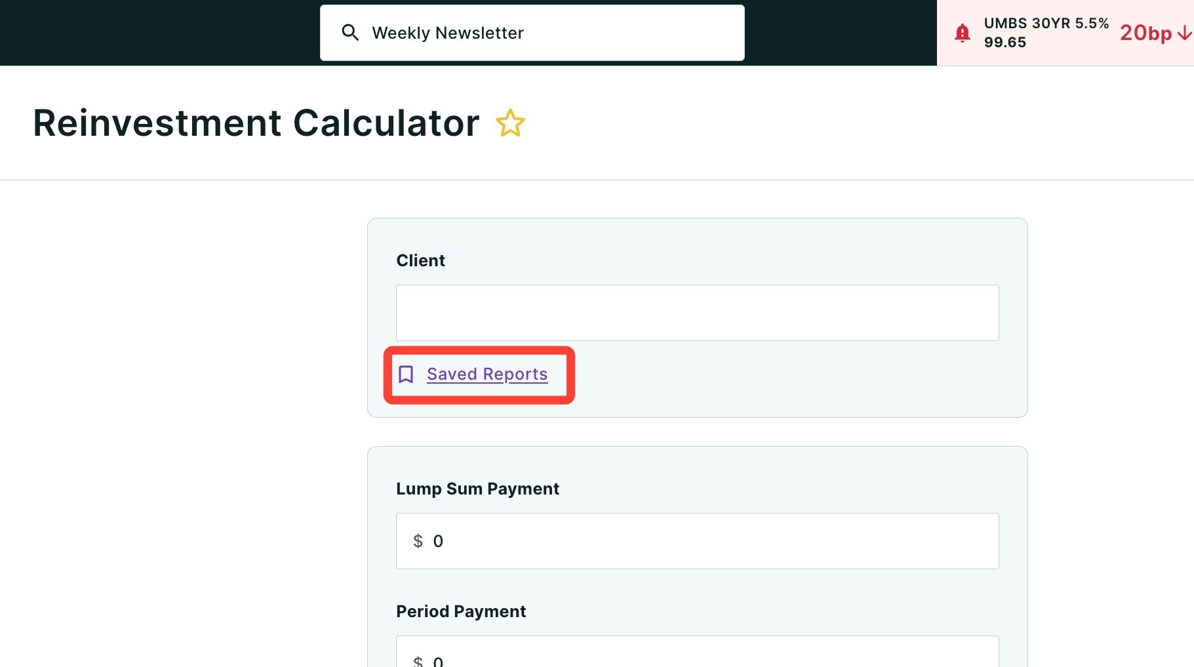Select the UMBS 30YR 5.5% ticker label
The image size is (1194, 667).
(x=1046, y=23)
